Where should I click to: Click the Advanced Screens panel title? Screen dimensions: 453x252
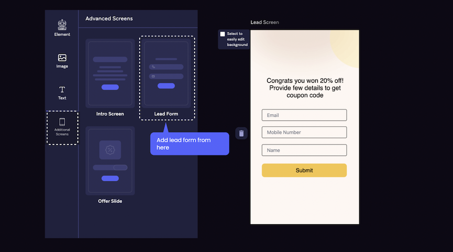point(109,18)
